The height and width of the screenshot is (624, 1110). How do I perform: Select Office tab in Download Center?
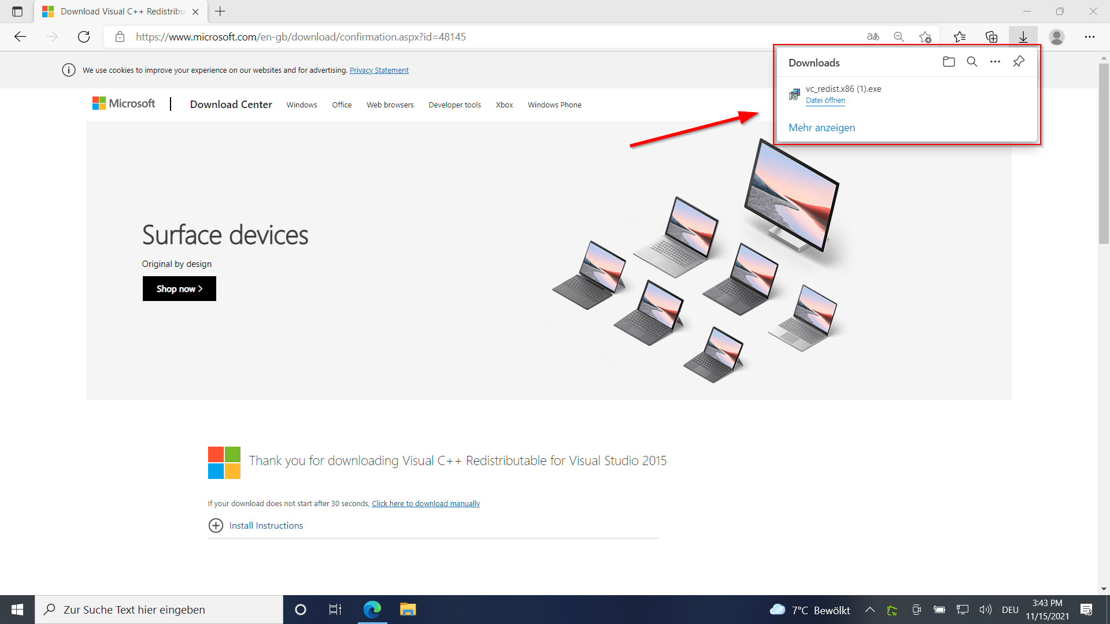point(342,105)
